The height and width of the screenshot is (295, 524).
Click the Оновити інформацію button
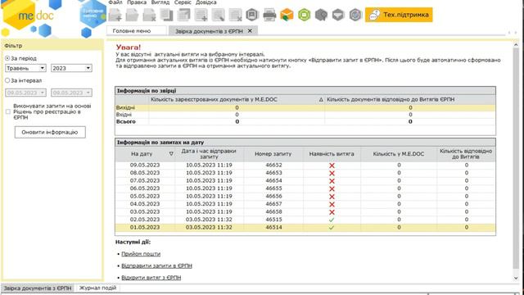pyautogui.click(x=50, y=132)
